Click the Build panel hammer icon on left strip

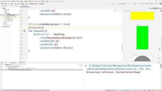(x=1, y=65)
